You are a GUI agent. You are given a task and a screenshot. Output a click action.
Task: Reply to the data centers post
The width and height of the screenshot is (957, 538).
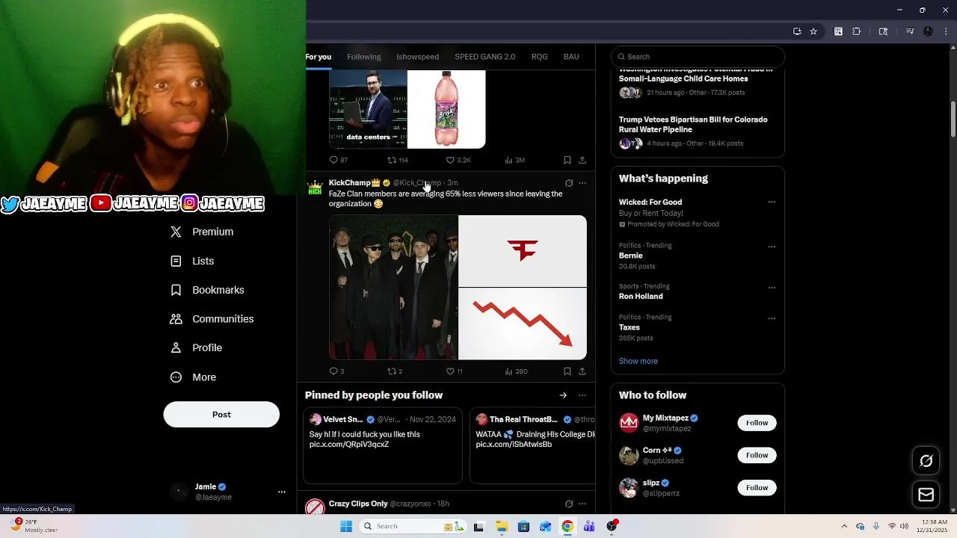click(x=338, y=160)
